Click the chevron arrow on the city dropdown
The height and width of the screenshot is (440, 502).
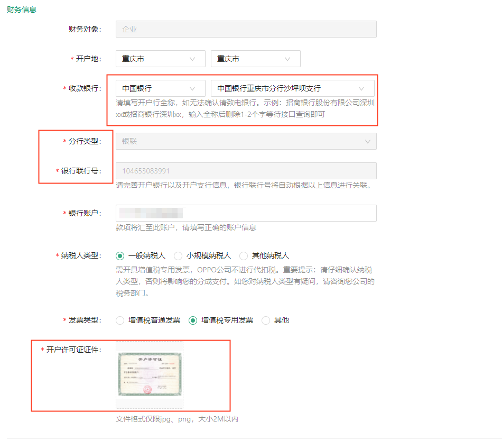[287, 59]
